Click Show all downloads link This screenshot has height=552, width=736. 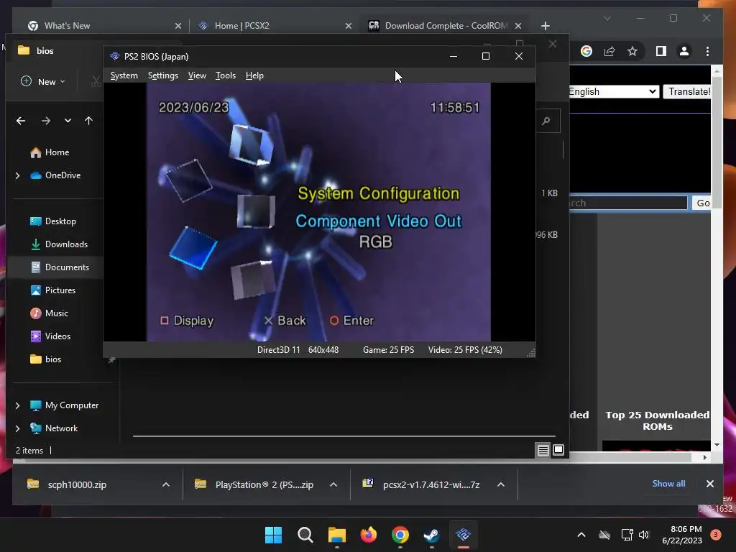click(668, 484)
